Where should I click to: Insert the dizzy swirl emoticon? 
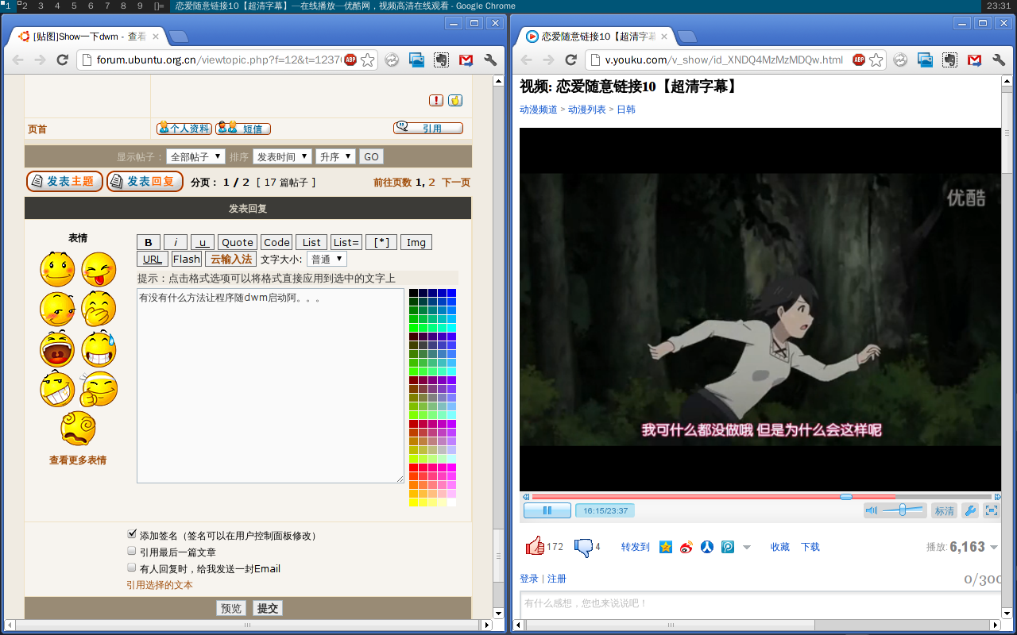click(x=78, y=429)
